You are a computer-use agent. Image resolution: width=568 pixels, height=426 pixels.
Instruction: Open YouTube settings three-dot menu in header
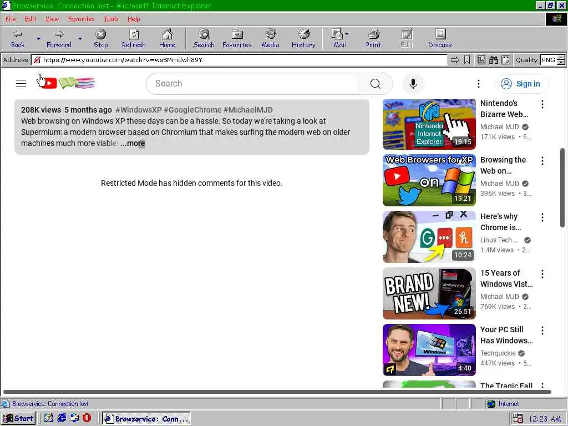[479, 84]
